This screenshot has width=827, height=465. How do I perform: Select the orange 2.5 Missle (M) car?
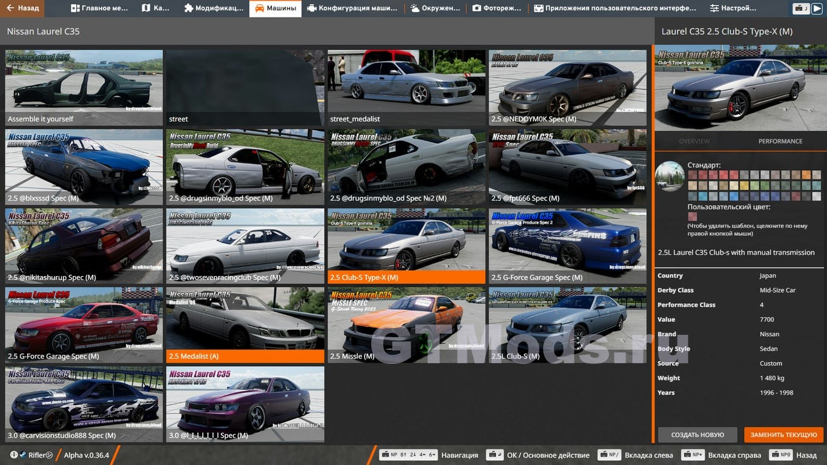406,326
